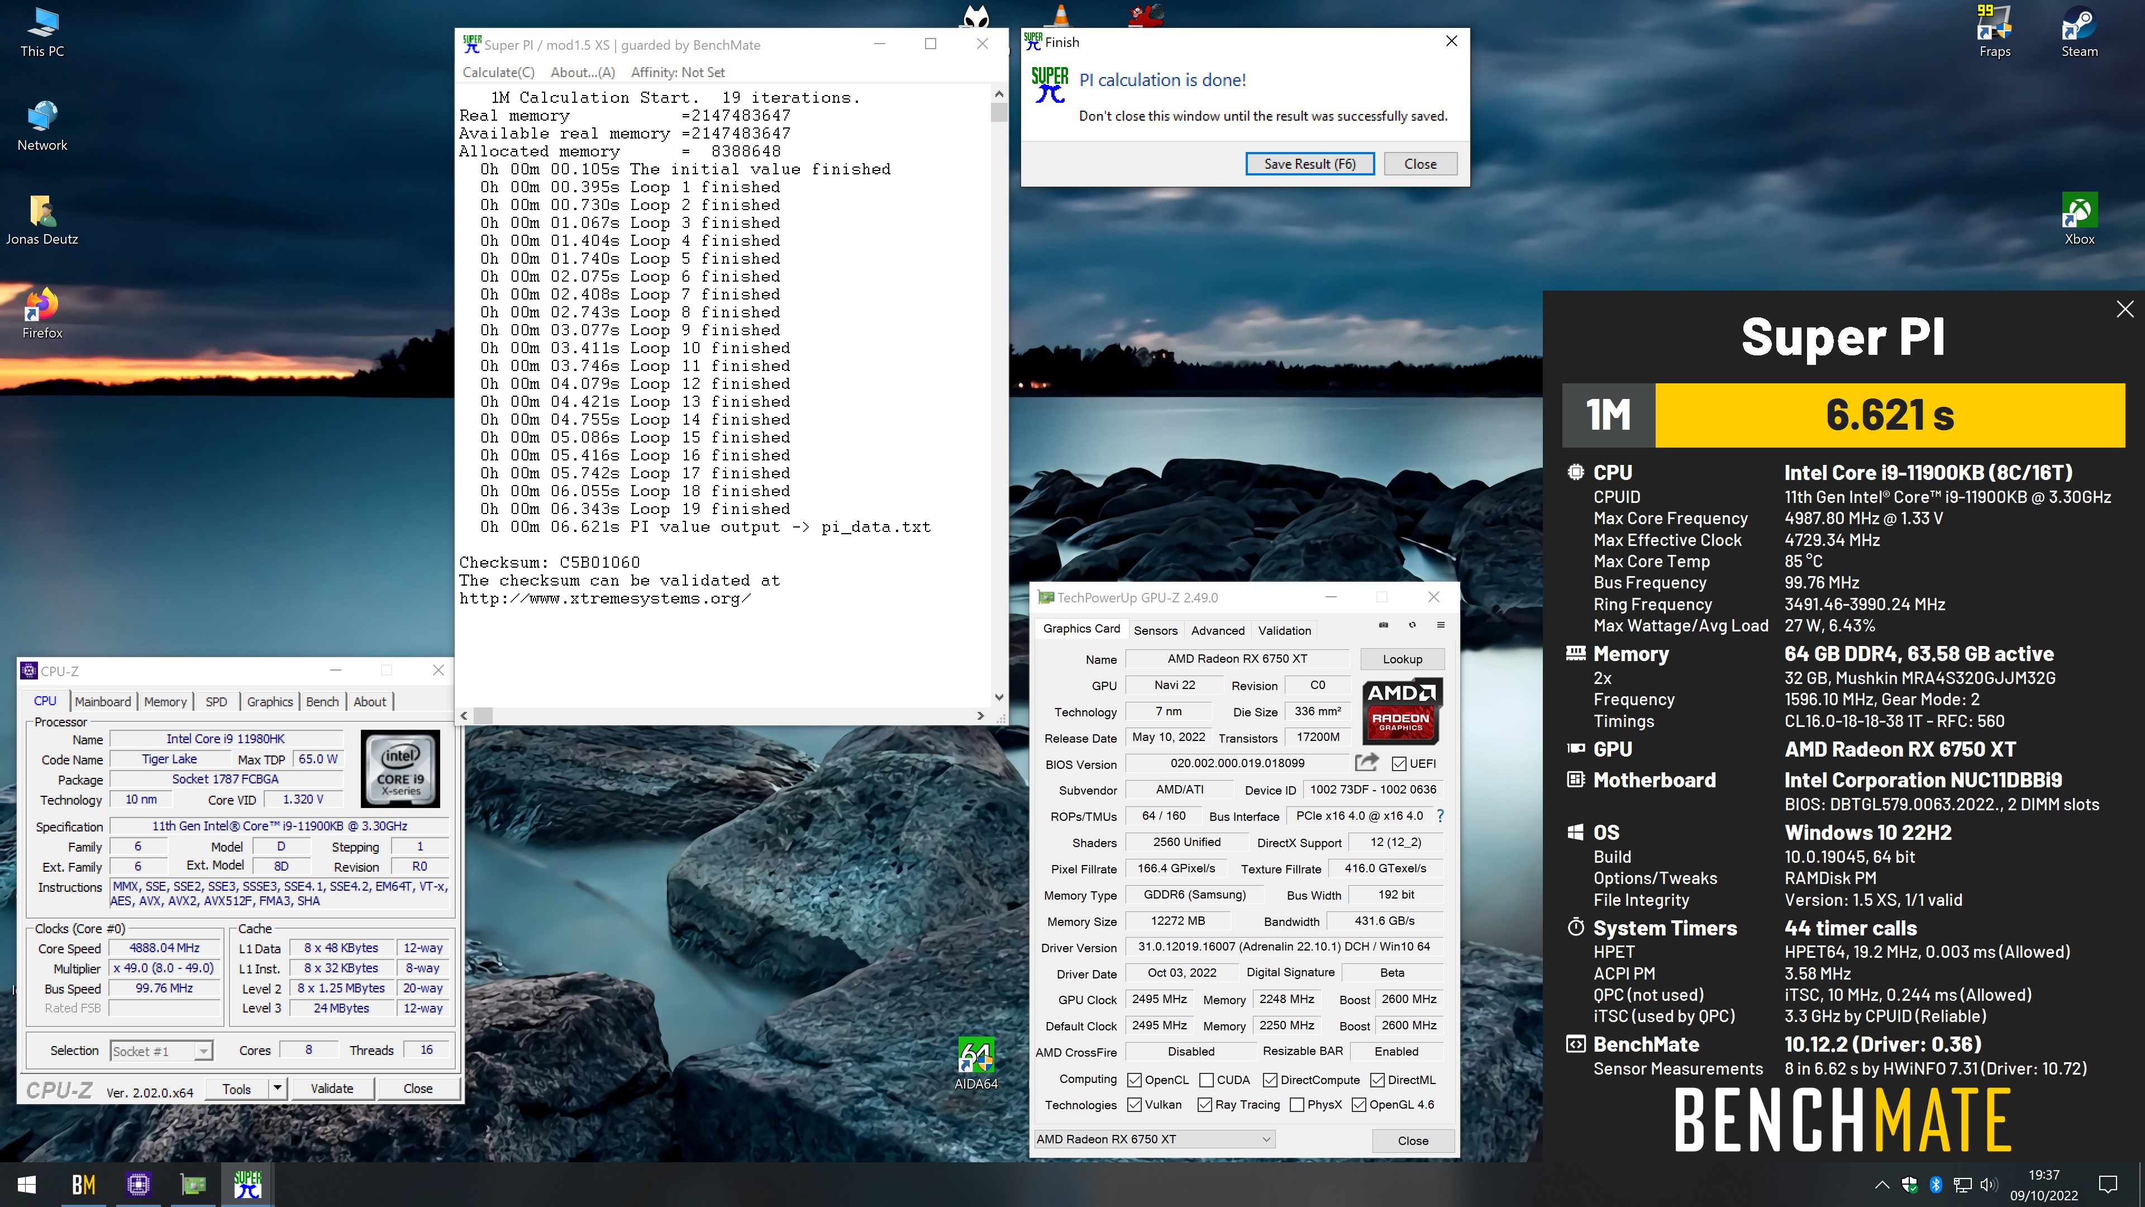Open the SPD tab in CPU-Z
Screen dimensions: 2145x1207
point(217,701)
